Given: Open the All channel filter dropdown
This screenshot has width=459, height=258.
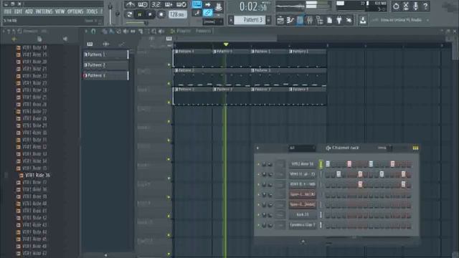Looking at the screenshot, I should click(301, 148).
